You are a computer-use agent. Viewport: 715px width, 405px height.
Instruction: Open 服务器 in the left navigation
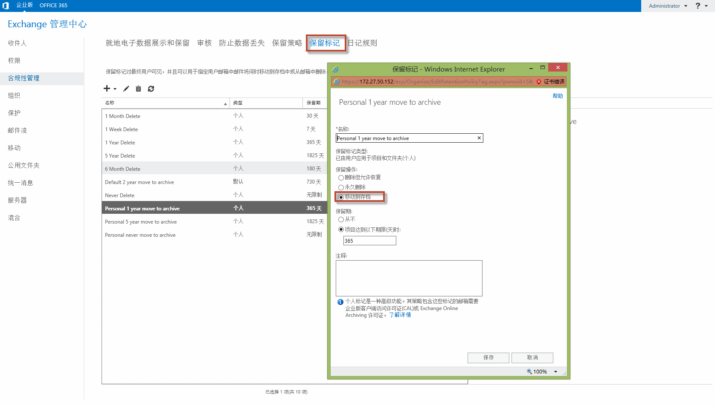pos(17,200)
